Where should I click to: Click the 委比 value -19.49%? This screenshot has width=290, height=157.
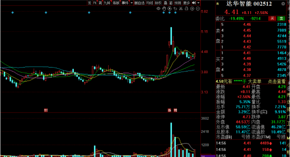[236, 19]
